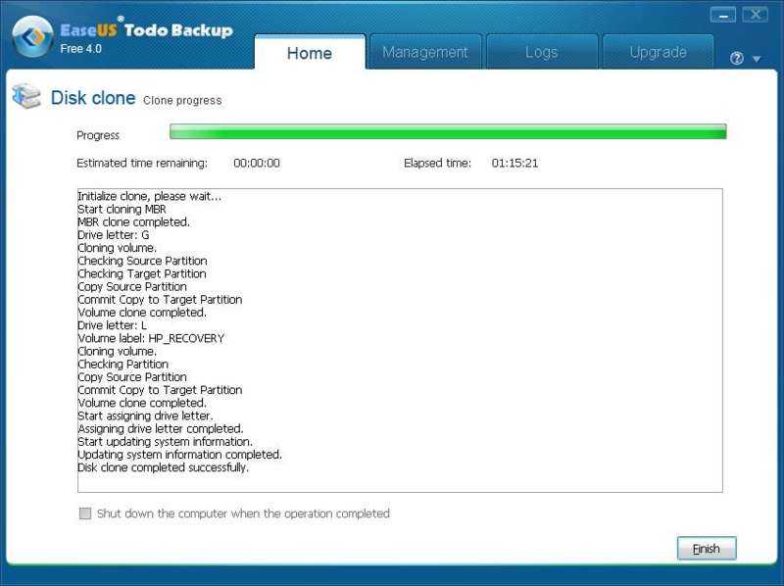This screenshot has width=784, height=586.
Task: Select log line 'Start updating system information.'
Action: pos(165,442)
